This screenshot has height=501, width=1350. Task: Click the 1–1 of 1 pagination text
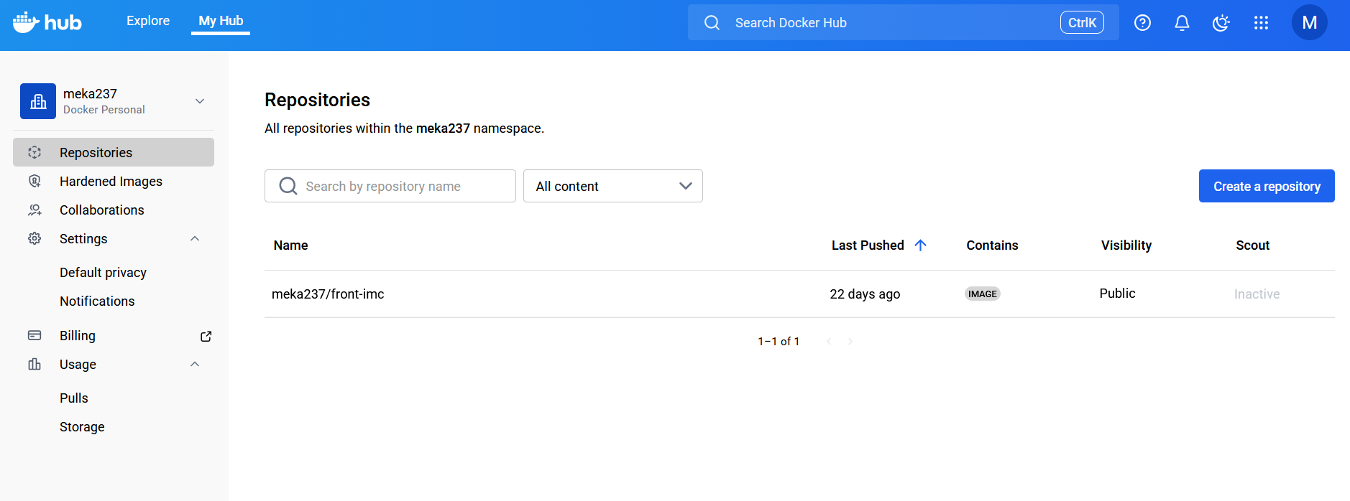tap(779, 341)
